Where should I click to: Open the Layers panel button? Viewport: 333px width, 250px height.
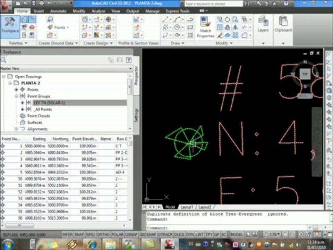263,25
